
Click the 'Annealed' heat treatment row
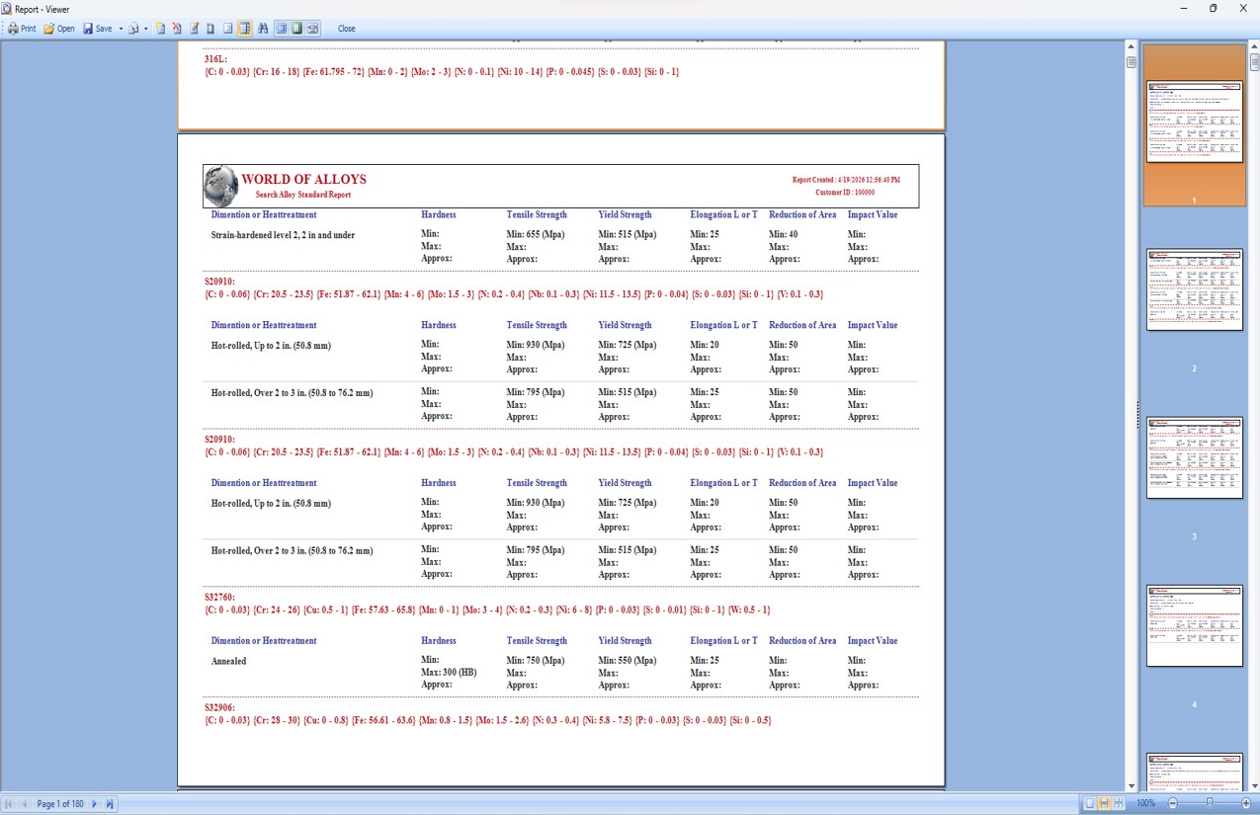228,661
